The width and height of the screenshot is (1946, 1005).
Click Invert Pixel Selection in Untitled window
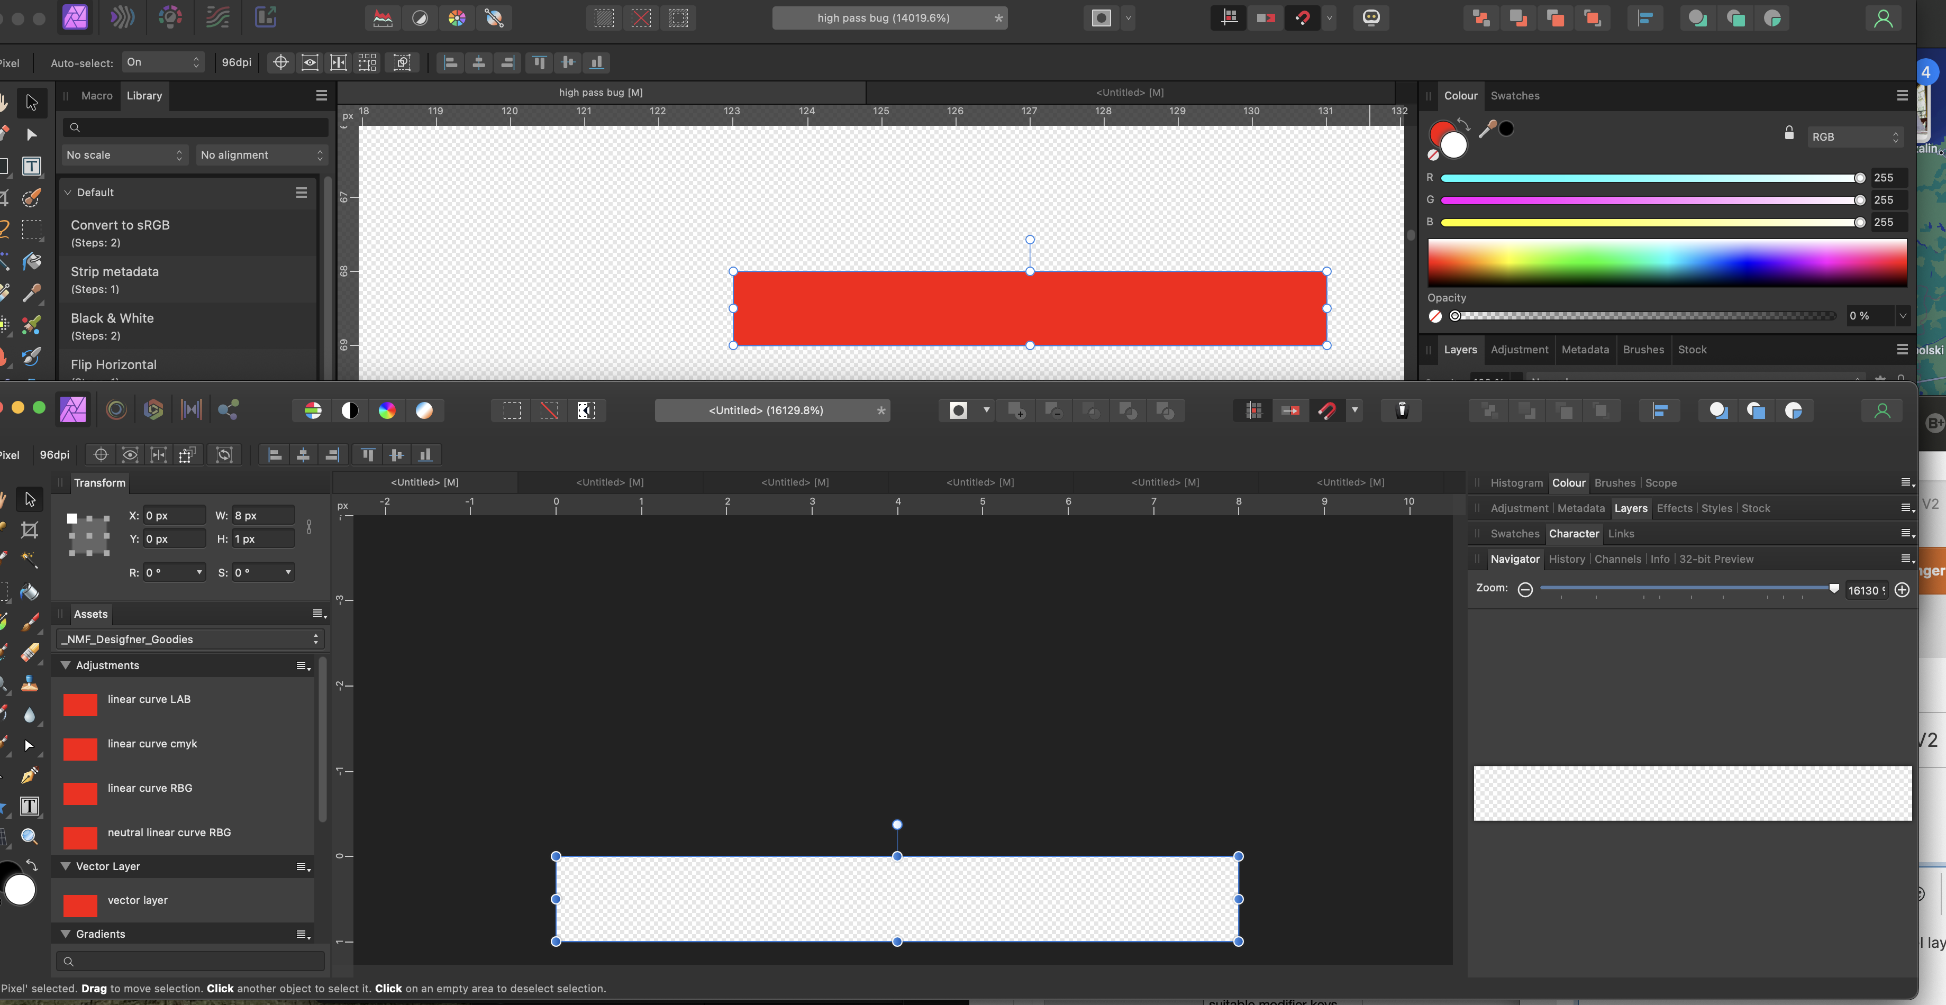(x=586, y=411)
